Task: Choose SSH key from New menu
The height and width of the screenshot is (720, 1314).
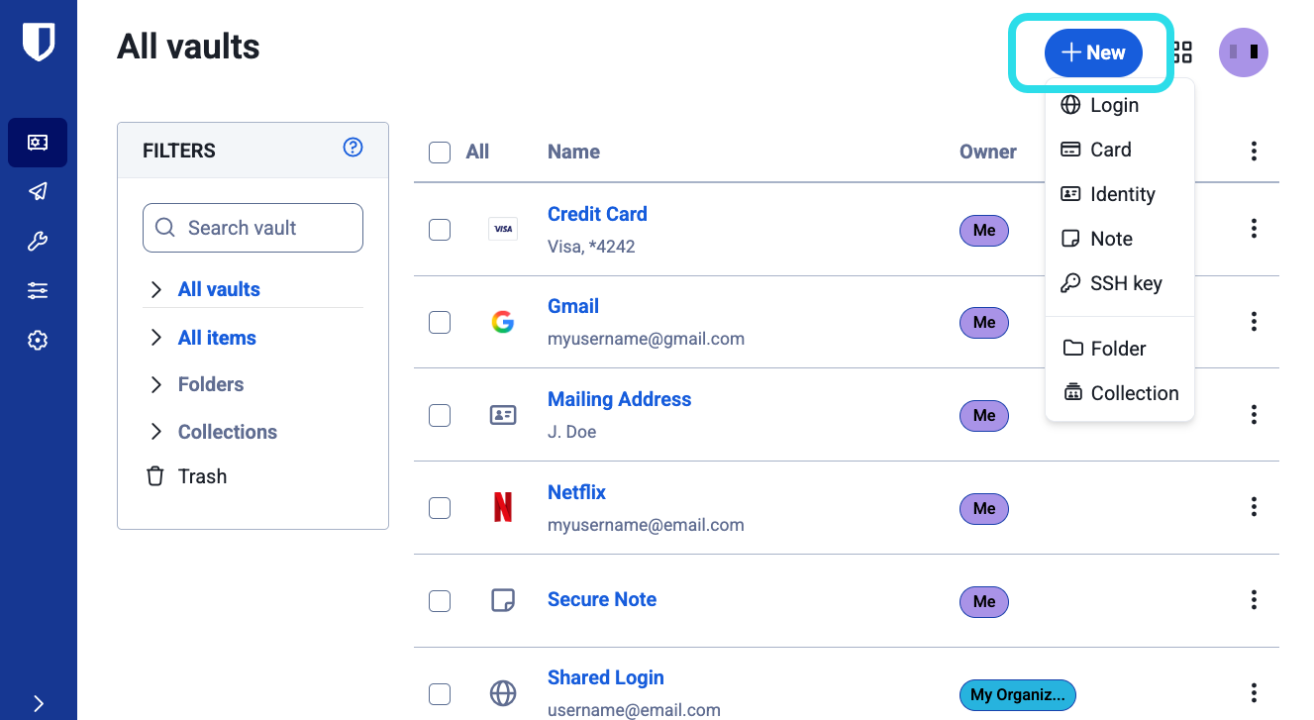Action: pos(1125,283)
